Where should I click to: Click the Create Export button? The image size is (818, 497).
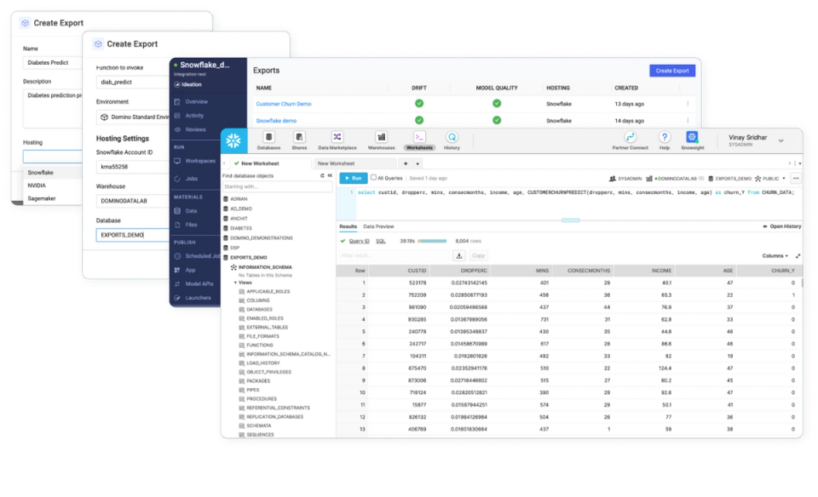point(672,71)
